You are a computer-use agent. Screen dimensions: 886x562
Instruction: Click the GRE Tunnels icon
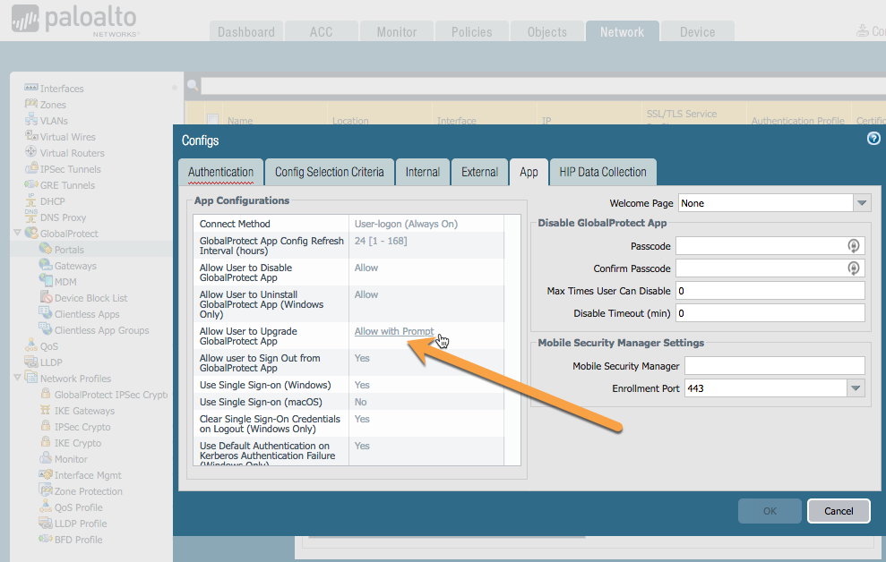coord(30,184)
